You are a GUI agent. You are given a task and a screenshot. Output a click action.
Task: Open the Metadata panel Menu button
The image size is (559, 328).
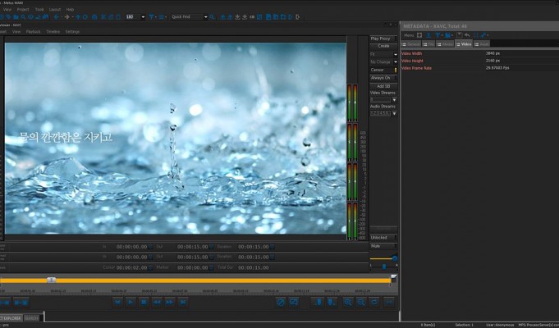409,35
